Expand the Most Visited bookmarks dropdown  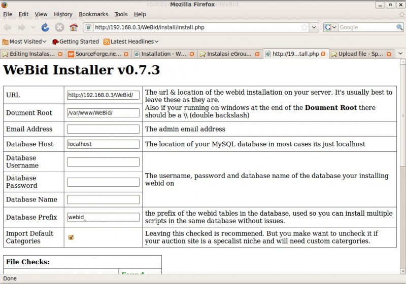pyautogui.click(x=24, y=42)
